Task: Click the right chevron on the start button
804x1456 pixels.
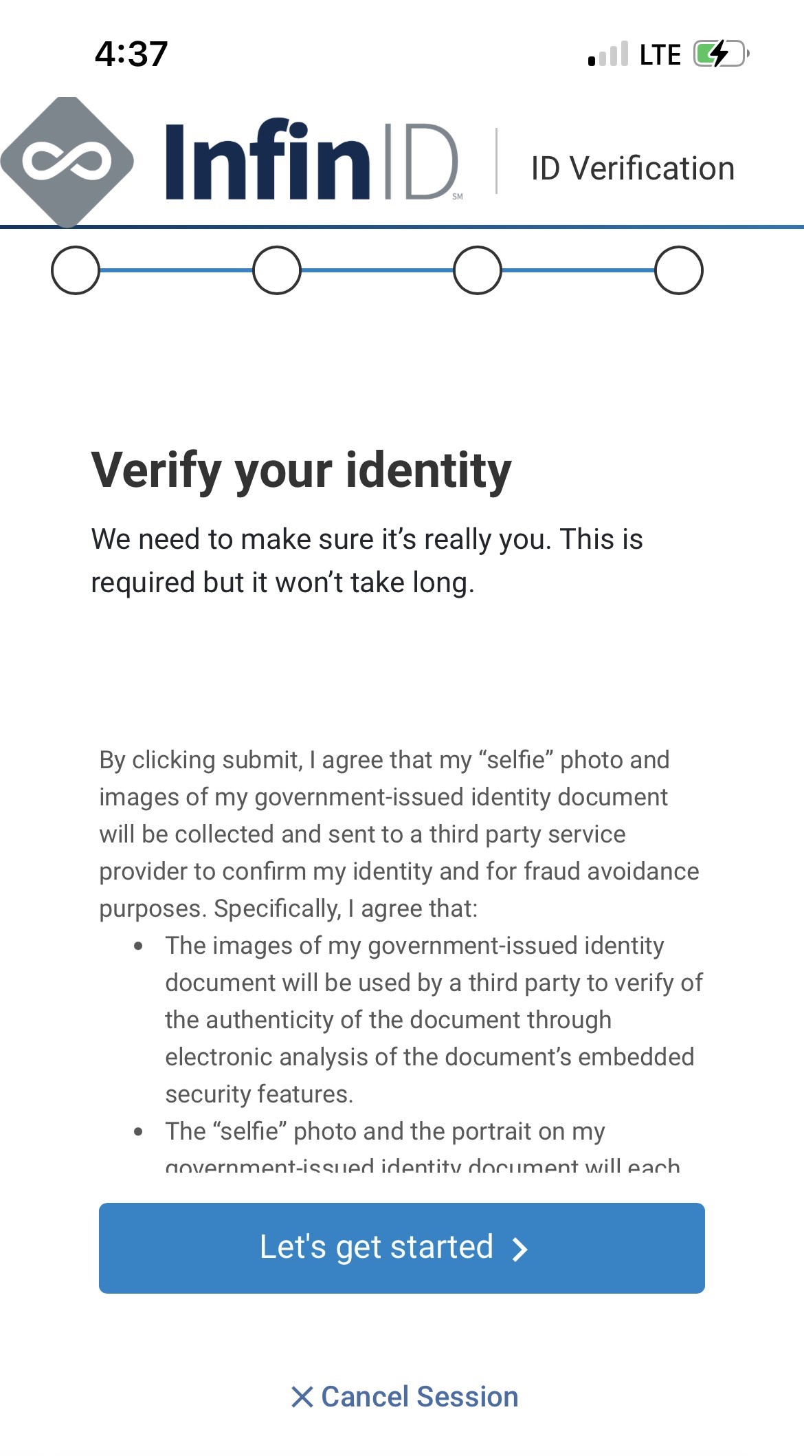Action: click(x=520, y=1249)
